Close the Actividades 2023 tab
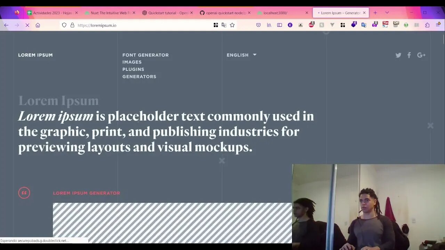Viewport: 445px width, 250px height. tap(76, 13)
